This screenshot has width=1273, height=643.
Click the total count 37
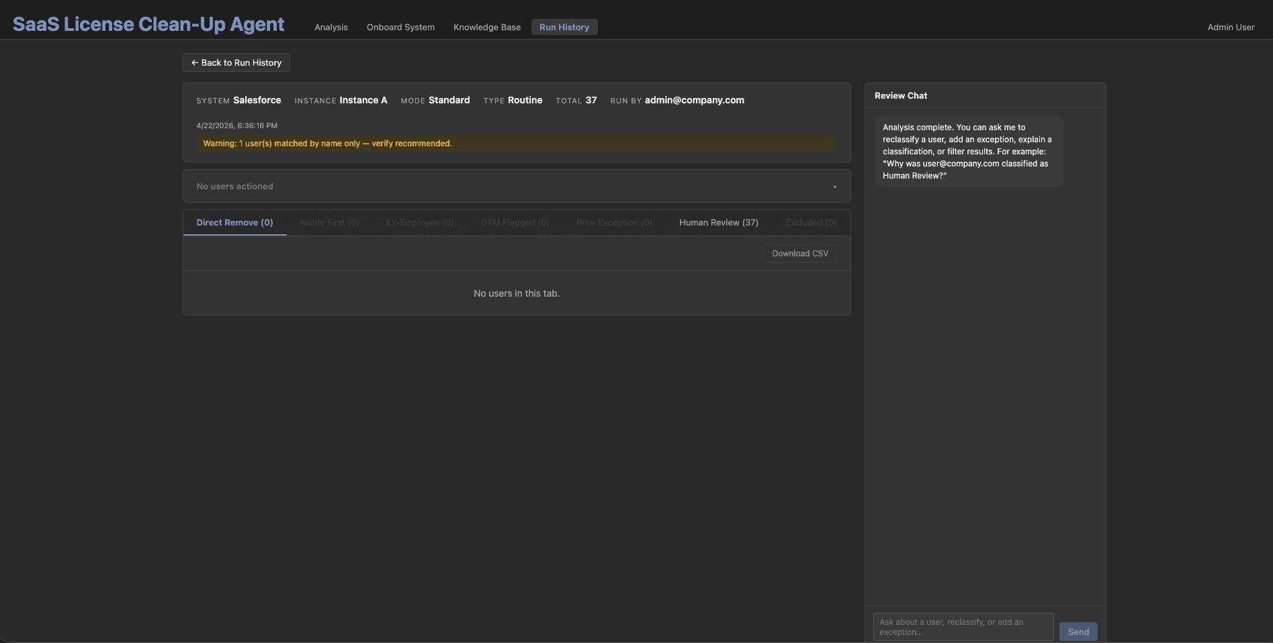[x=591, y=100]
